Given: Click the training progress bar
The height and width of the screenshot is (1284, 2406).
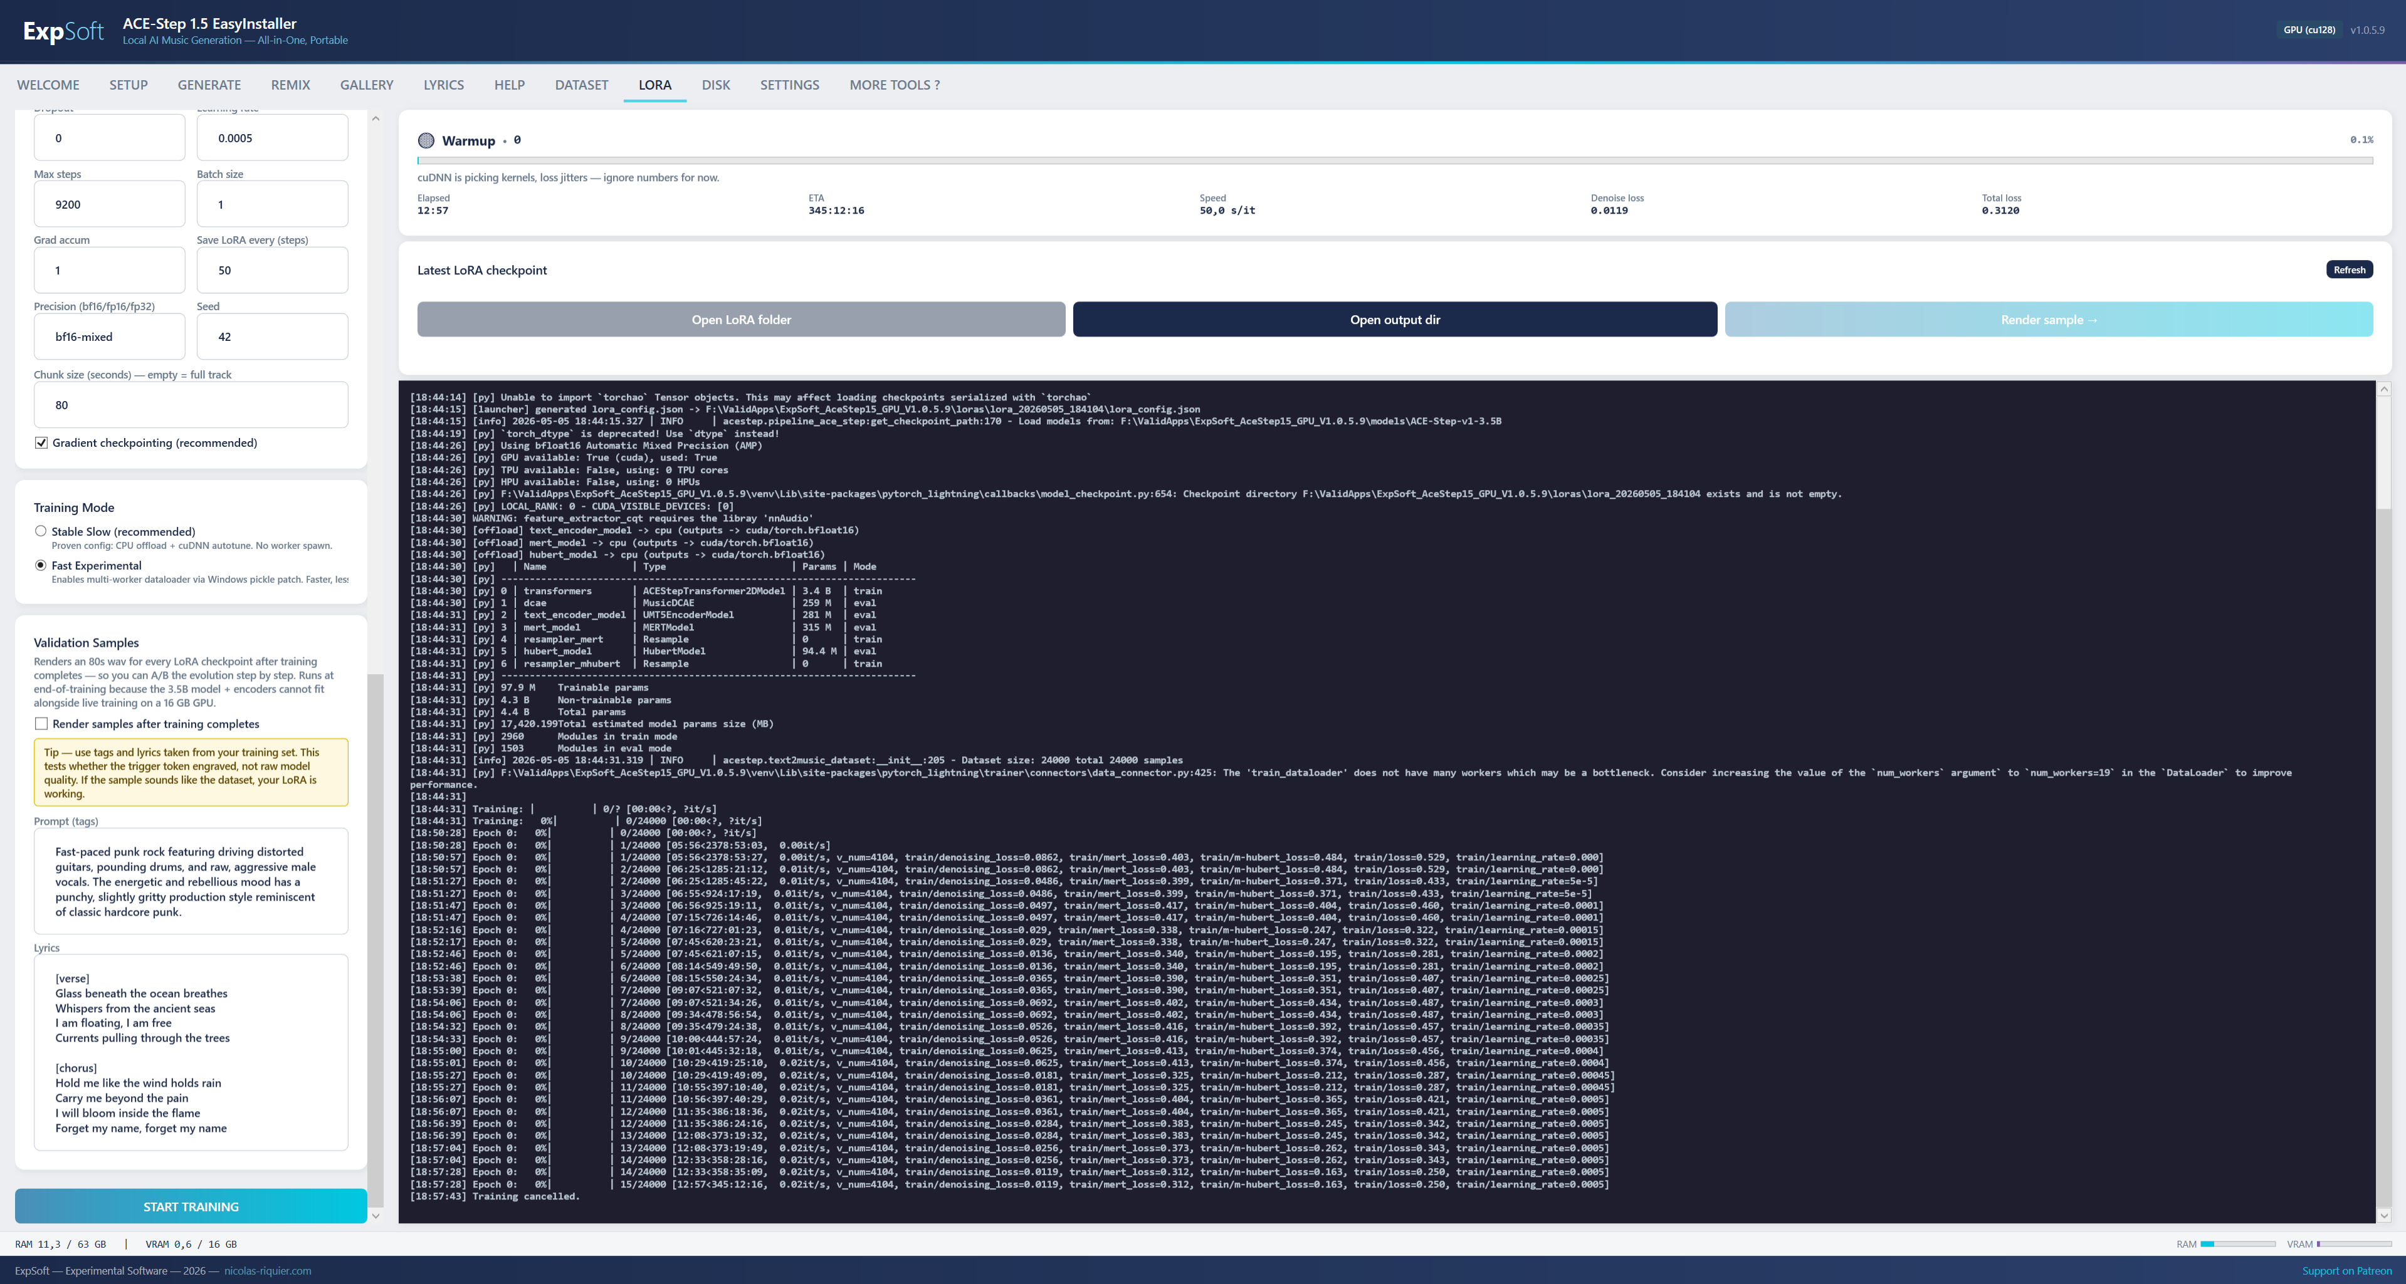Looking at the screenshot, I should tap(1394, 160).
